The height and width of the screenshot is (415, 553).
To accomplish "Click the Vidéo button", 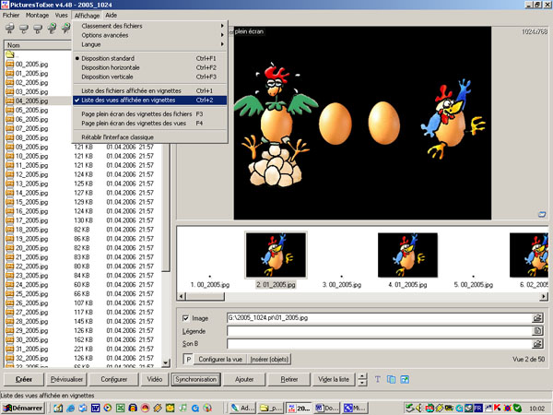I will (x=155, y=379).
